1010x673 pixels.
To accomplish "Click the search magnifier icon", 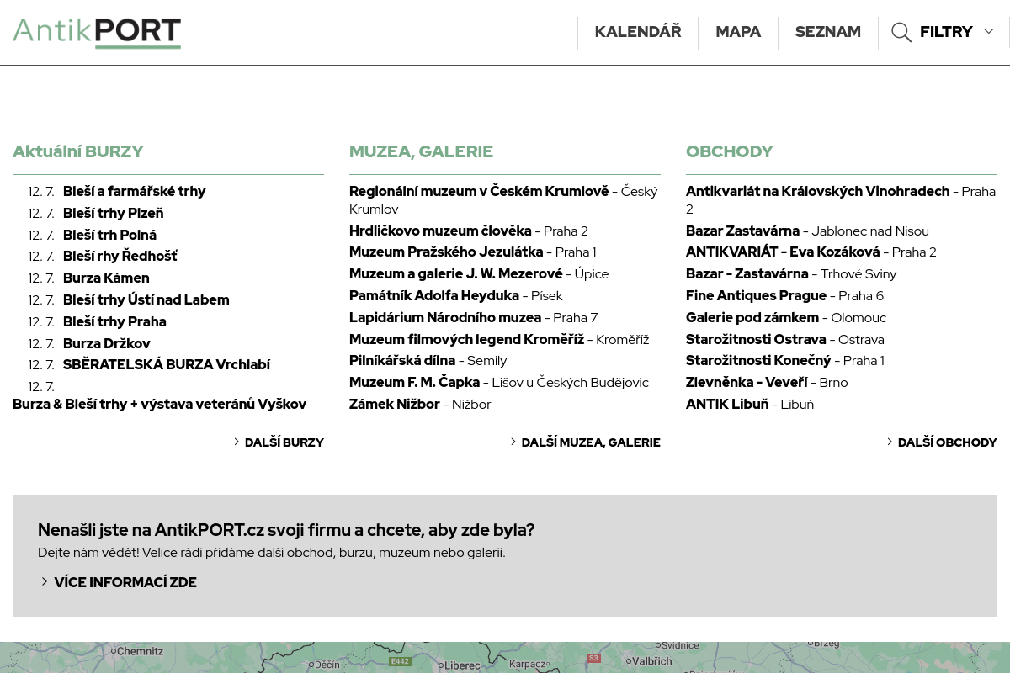I will coord(901,33).
